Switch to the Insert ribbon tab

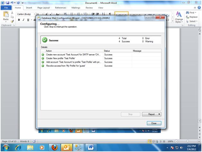tap(29, 8)
